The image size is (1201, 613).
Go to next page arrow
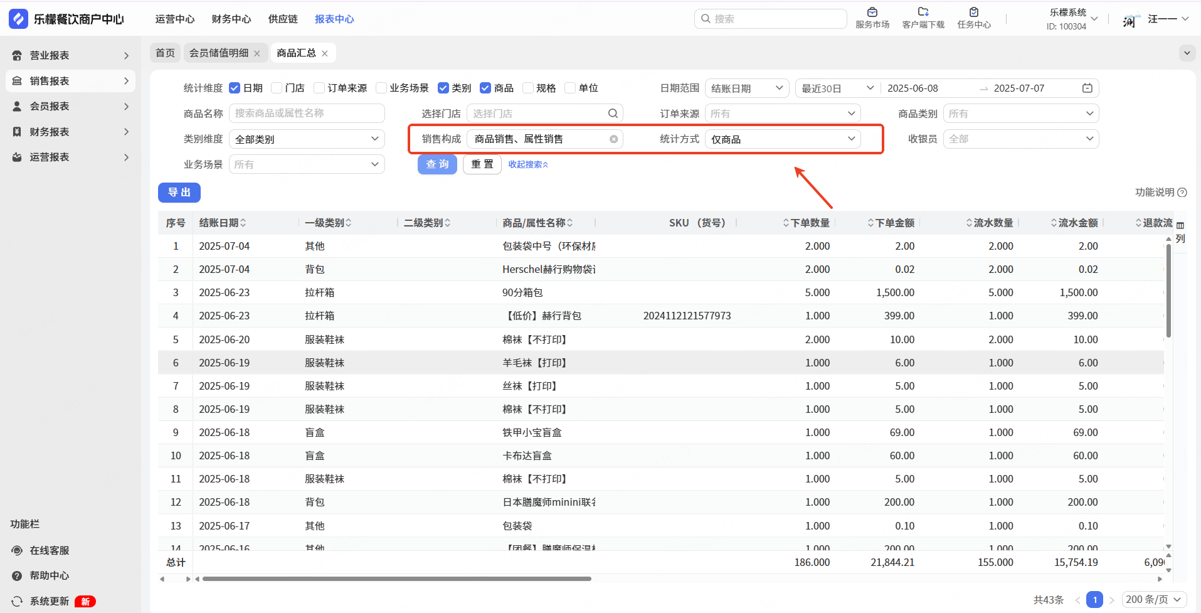click(x=1112, y=600)
